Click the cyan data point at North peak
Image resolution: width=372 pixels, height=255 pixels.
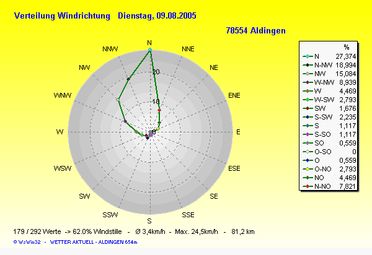click(149, 49)
